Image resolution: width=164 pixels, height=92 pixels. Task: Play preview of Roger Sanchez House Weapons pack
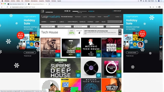click(58, 55)
